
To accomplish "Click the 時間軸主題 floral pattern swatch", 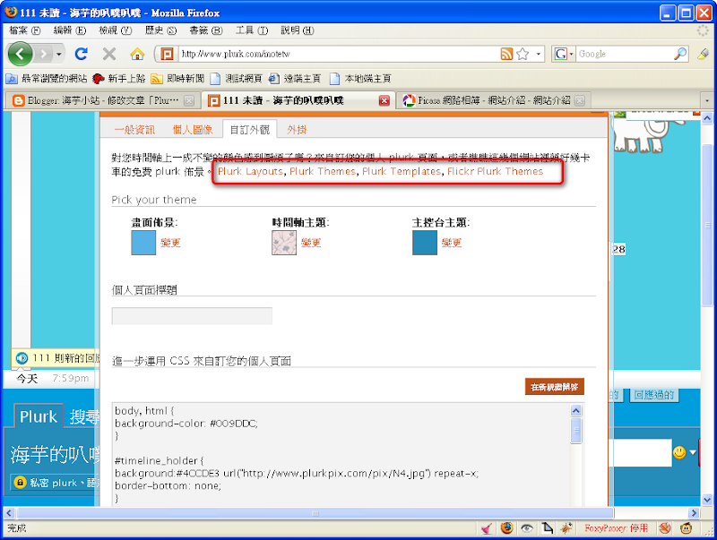I will pos(284,243).
